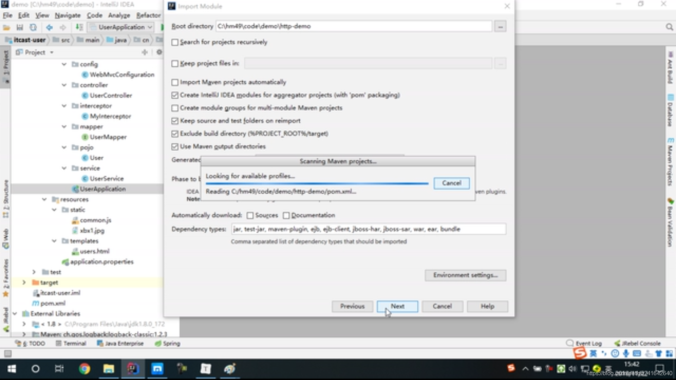Click the Synchronize toolbar icon
This screenshot has width=676, height=380.
click(x=33, y=27)
